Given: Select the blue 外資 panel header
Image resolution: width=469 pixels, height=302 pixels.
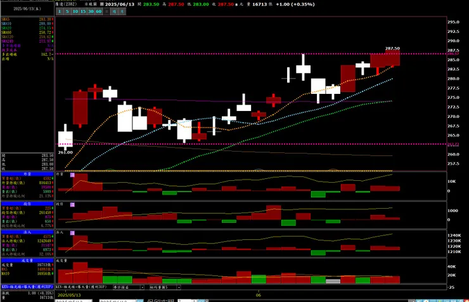Looking at the screenshot, I should [27, 174].
